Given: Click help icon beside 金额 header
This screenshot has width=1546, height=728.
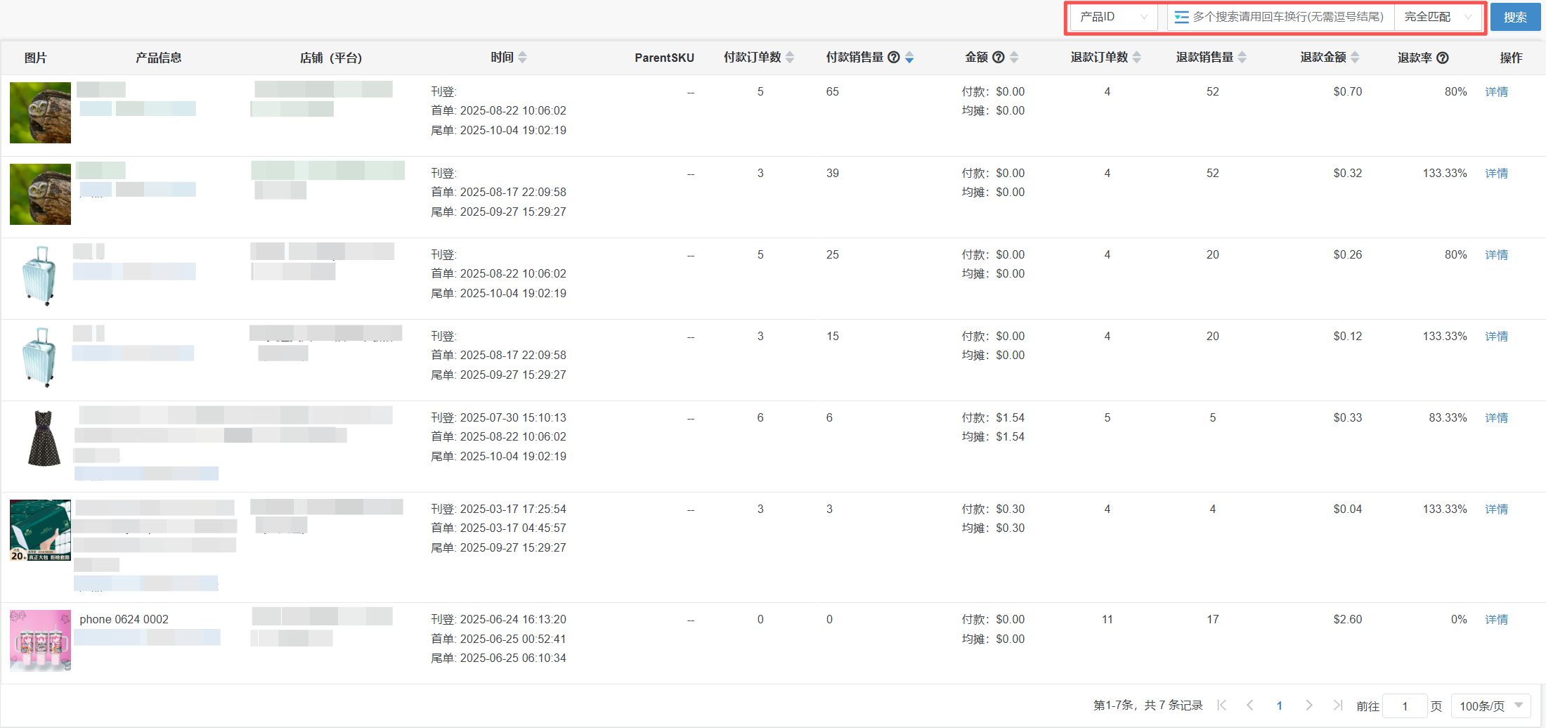Looking at the screenshot, I should click(x=998, y=58).
